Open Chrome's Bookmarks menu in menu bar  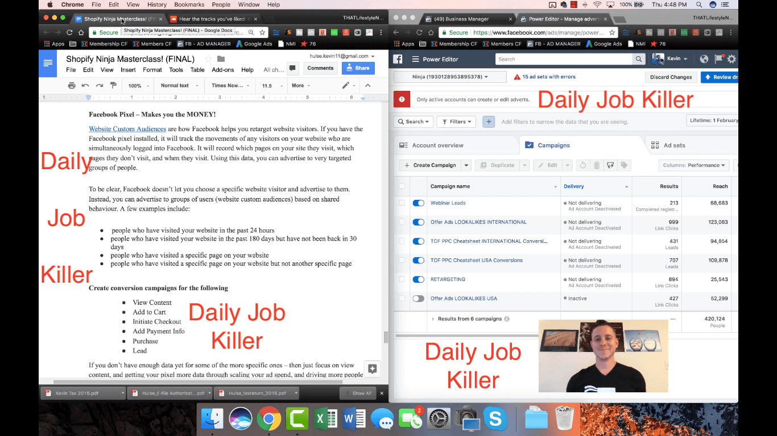pos(189,5)
